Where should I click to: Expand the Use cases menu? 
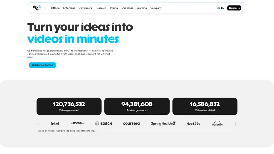[127, 8]
